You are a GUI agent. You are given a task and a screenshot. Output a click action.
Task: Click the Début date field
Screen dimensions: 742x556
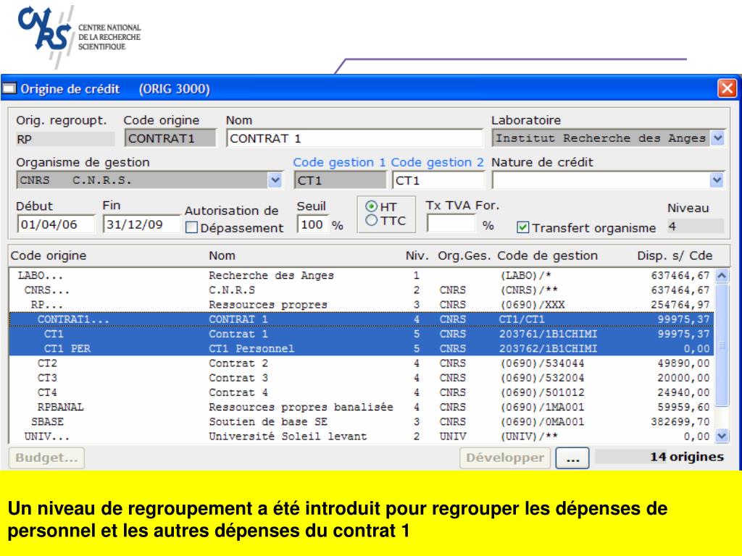click(x=56, y=224)
